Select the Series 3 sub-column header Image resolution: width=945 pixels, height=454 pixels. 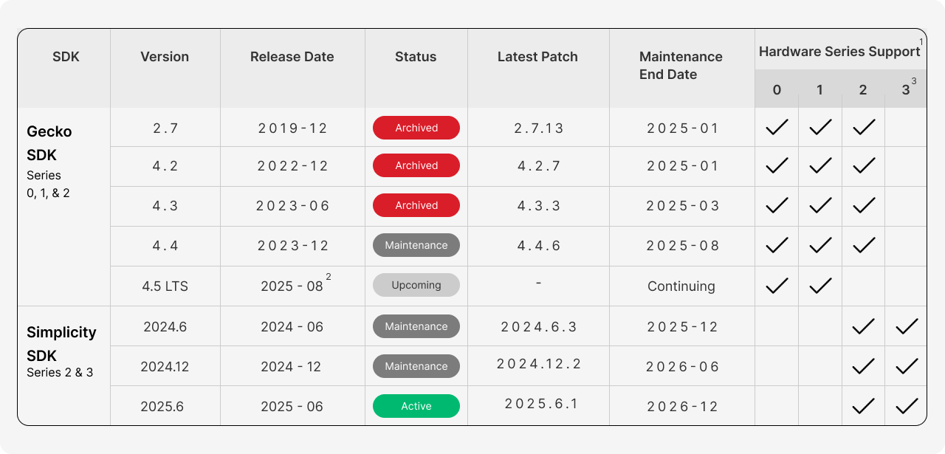point(905,89)
